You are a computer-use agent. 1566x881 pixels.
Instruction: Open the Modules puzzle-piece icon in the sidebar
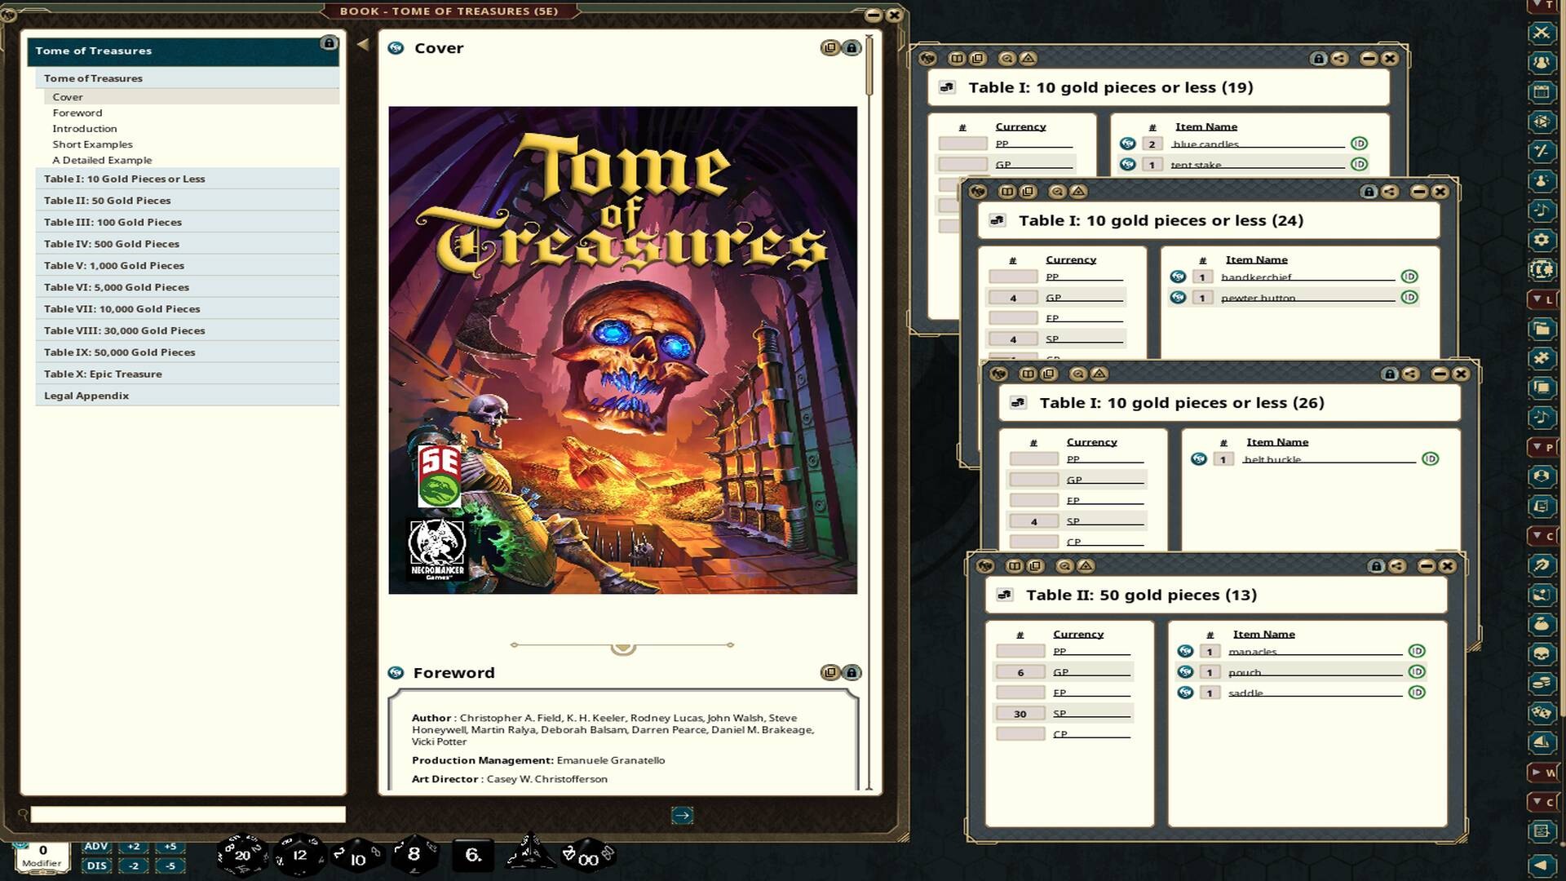point(1542,358)
